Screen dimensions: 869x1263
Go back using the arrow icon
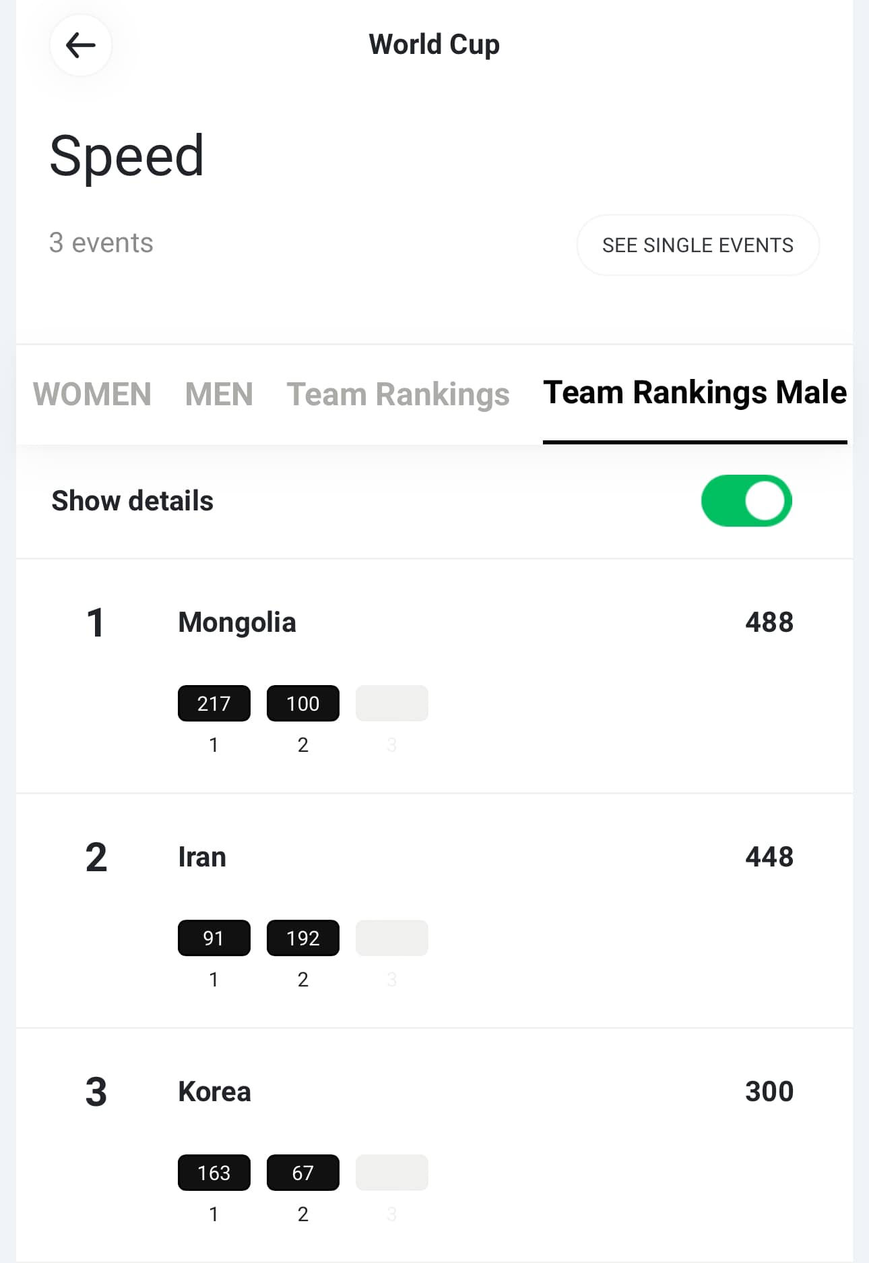80,45
